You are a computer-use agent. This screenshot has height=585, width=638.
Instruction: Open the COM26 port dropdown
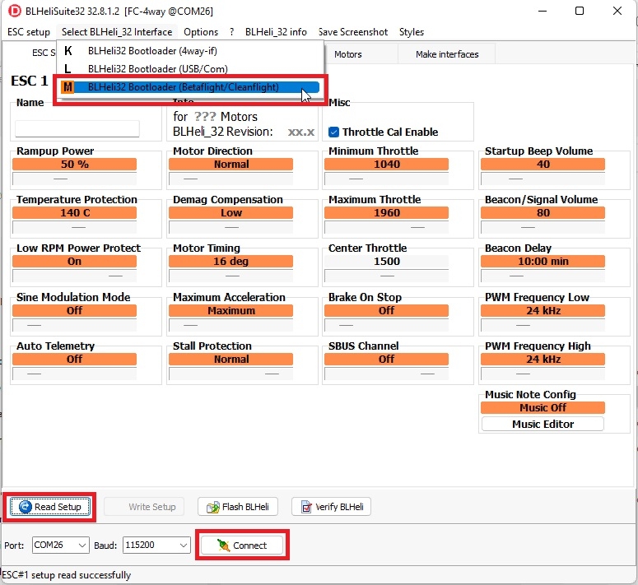pyautogui.click(x=60, y=545)
